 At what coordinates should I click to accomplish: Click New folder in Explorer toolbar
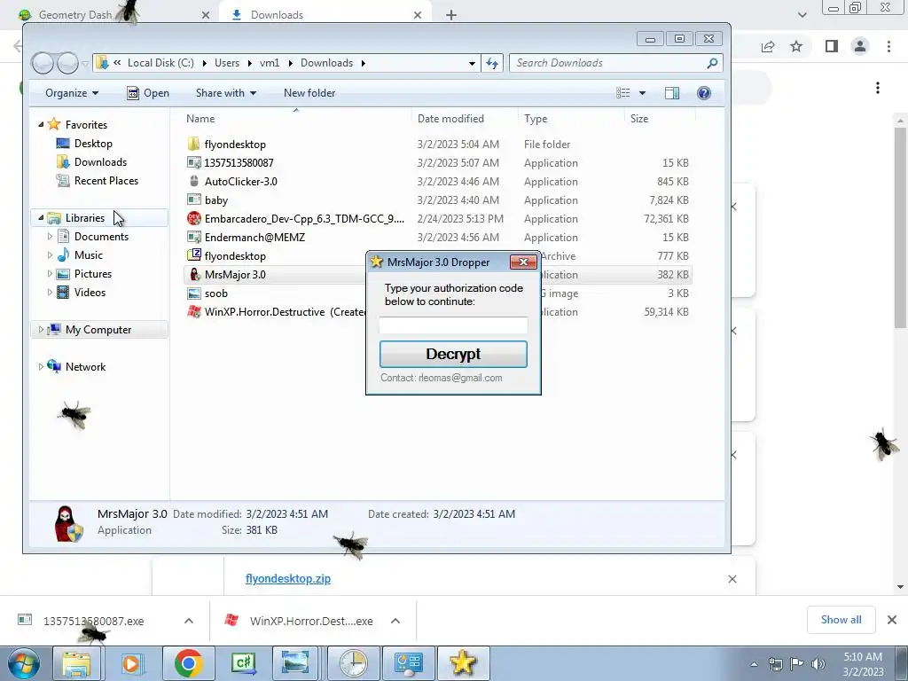coord(309,93)
